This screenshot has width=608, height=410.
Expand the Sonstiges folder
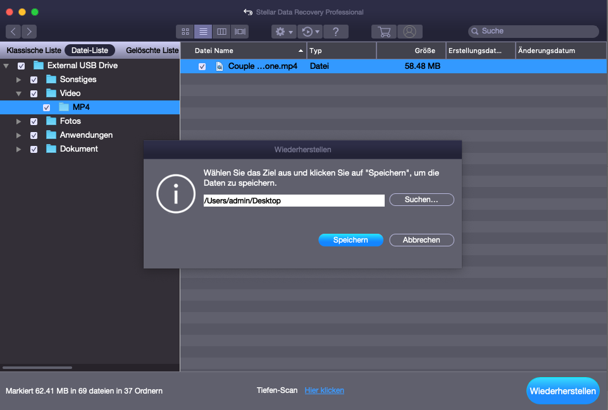click(x=19, y=80)
